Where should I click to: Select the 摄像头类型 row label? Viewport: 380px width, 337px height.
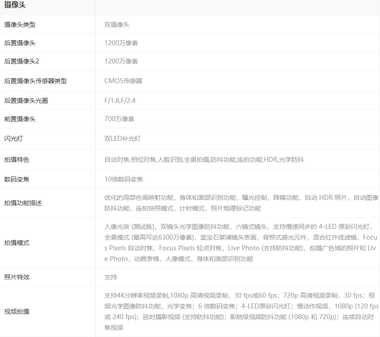[x=20, y=25]
